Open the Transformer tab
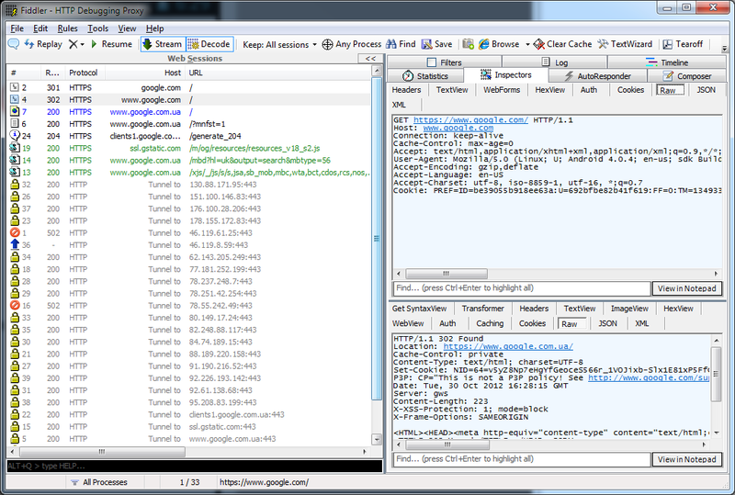The width and height of the screenshot is (735, 495). pos(482,309)
